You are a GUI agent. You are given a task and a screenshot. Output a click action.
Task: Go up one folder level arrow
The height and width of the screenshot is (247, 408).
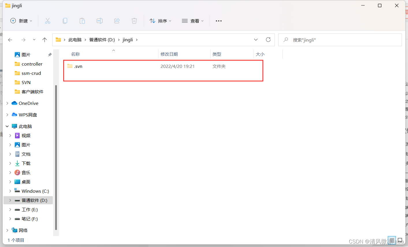tap(44, 40)
